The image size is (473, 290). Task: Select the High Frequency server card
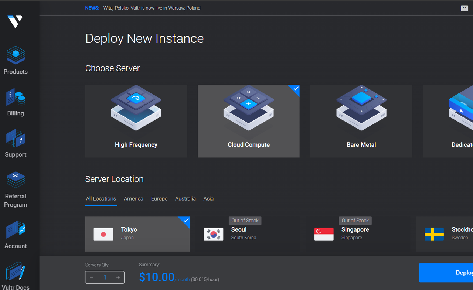click(136, 121)
